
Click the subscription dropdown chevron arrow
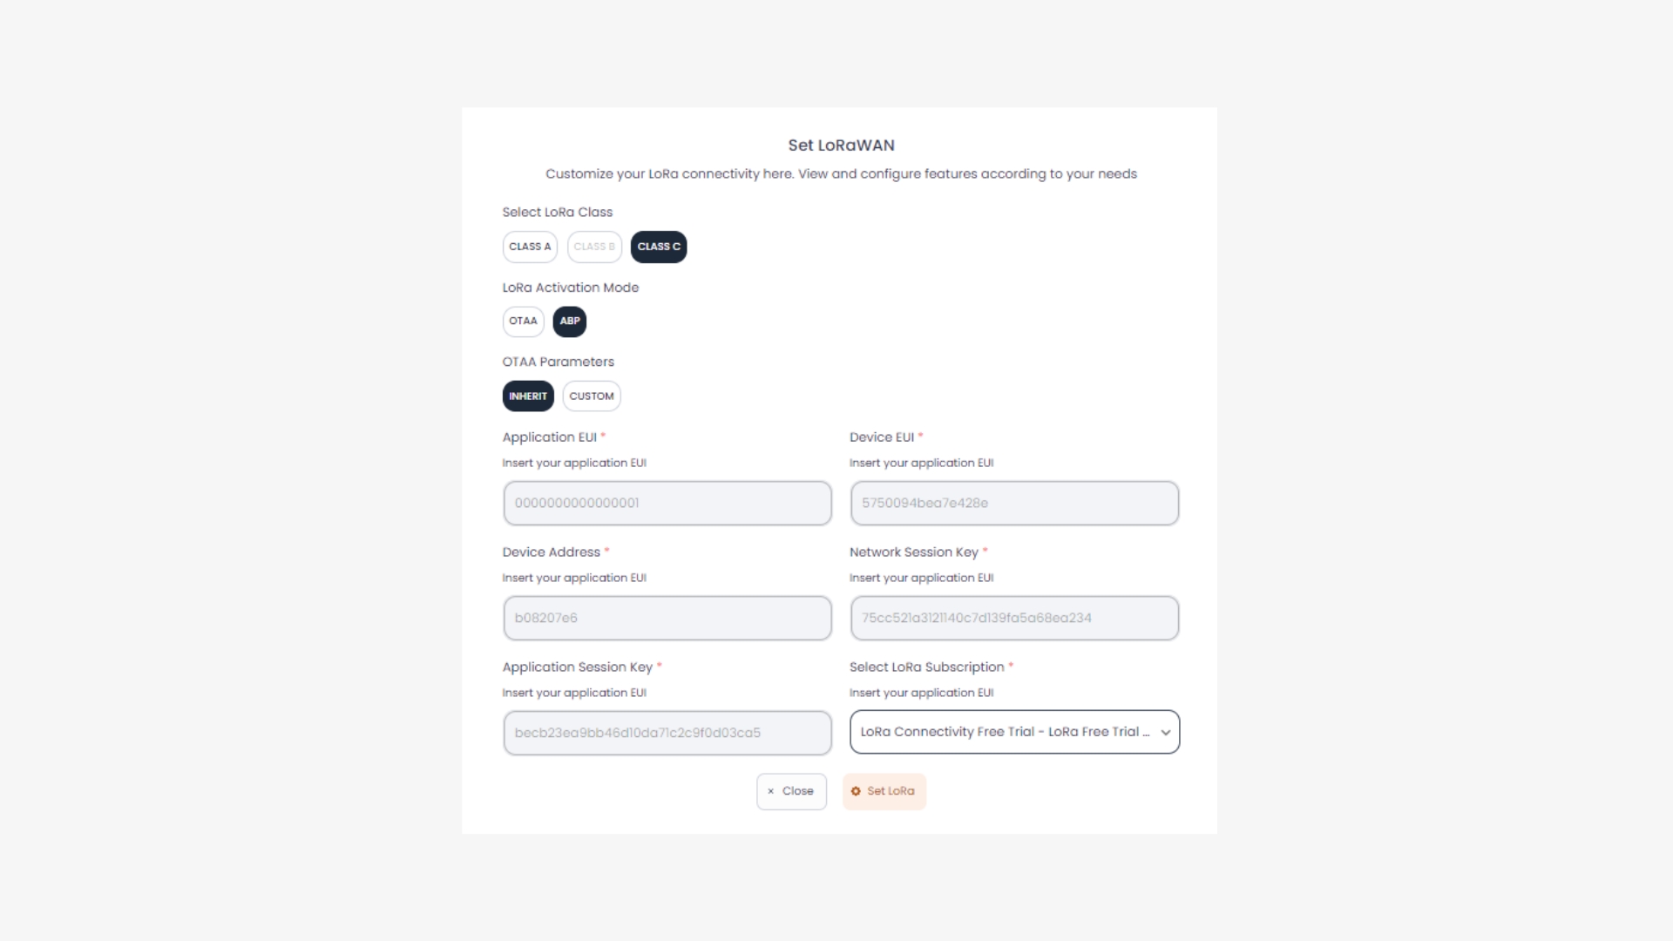1166,733
